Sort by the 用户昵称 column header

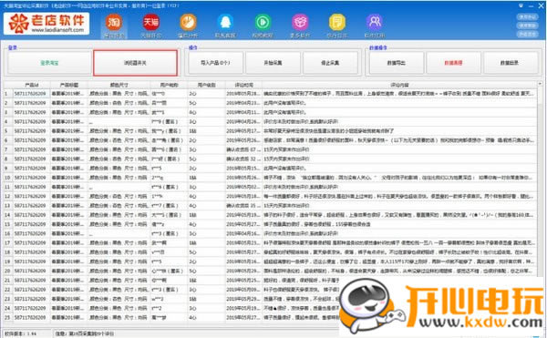(x=169, y=85)
